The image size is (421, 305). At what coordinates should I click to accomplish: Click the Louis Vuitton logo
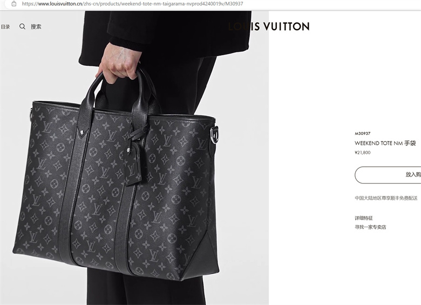pyautogui.click(x=269, y=26)
